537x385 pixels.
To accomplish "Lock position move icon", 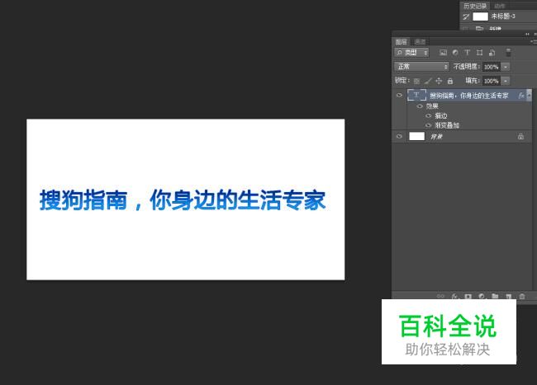I will point(439,81).
